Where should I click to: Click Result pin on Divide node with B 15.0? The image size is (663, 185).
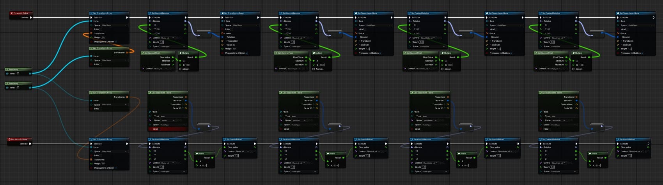212,158
